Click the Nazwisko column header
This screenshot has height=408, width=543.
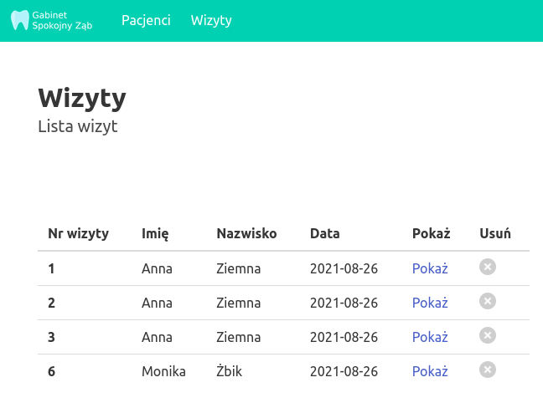tap(246, 233)
